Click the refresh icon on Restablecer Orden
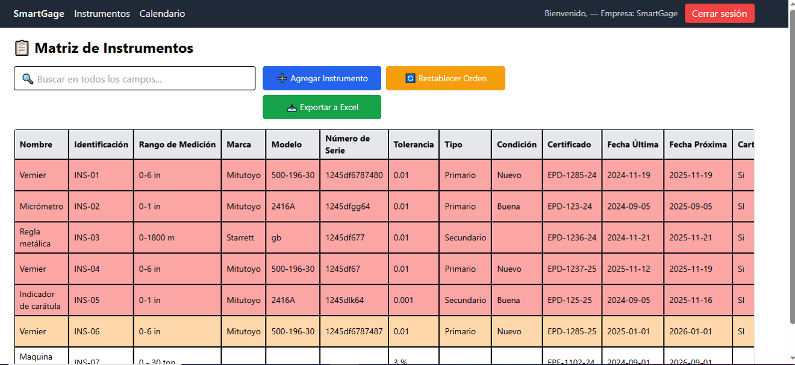Viewport: 795px width, 365px height. coord(410,78)
